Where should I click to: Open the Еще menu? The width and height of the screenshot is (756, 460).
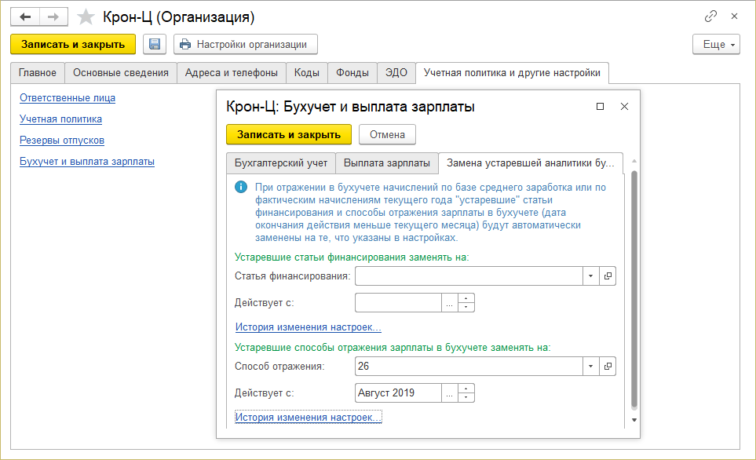(716, 44)
